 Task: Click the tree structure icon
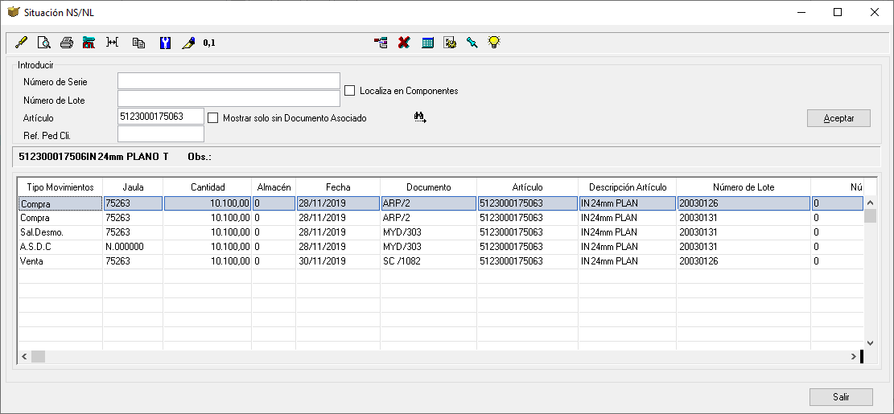(x=381, y=42)
